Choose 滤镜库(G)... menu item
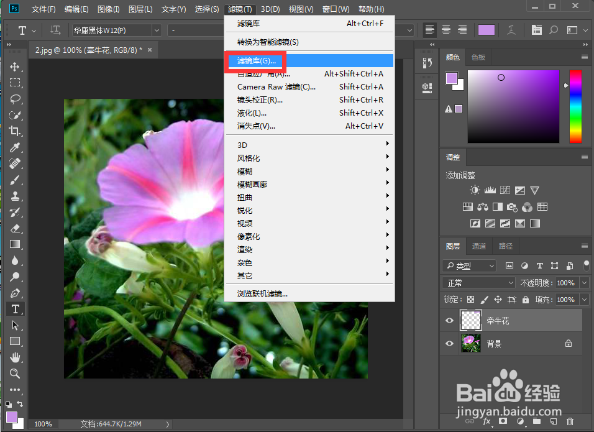This screenshot has height=432, width=594. coord(309,61)
